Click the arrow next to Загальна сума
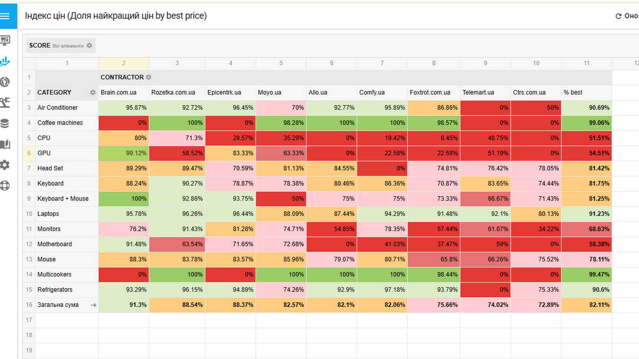This screenshot has width=639, height=359. pyautogui.click(x=94, y=305)
